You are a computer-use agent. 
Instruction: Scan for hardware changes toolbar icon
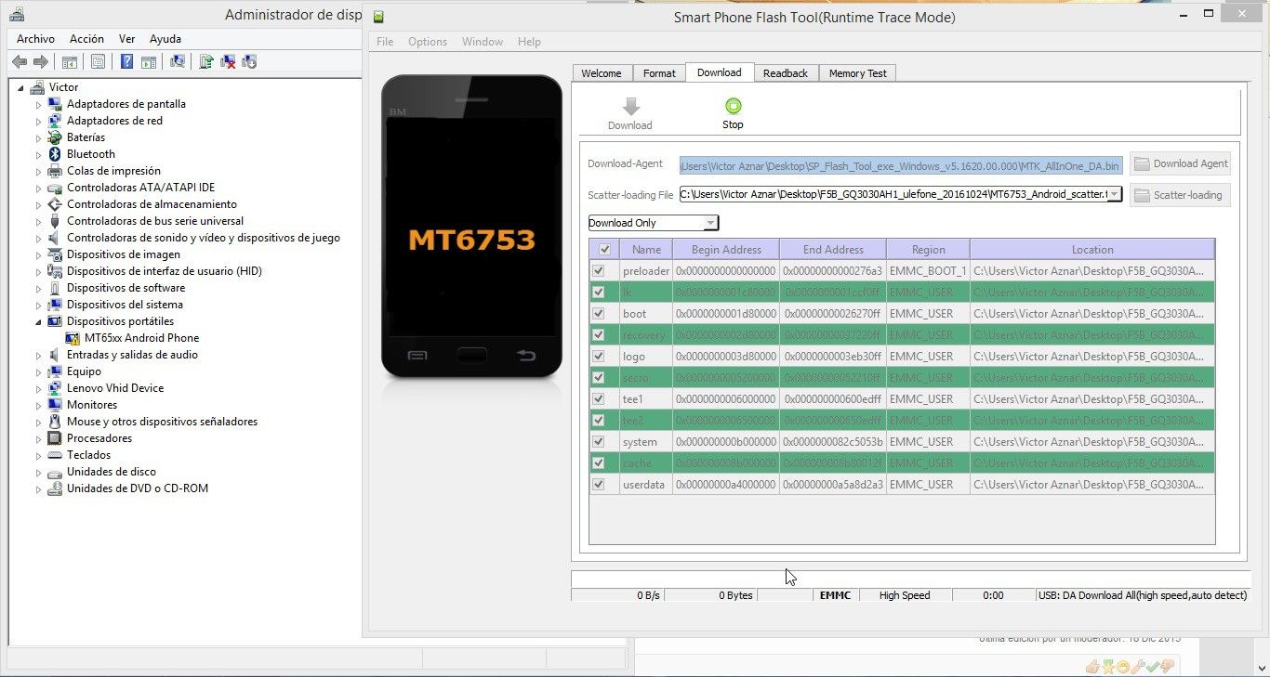point(178,61)
